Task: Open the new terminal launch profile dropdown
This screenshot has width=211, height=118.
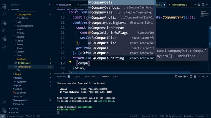Action: coord(187,77)
